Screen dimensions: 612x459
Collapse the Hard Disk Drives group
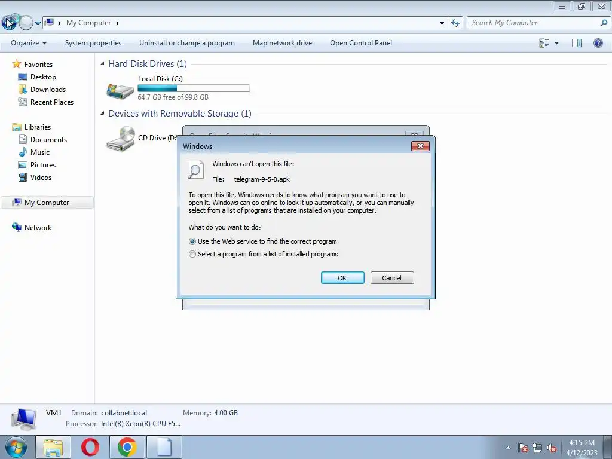[102, 63]
